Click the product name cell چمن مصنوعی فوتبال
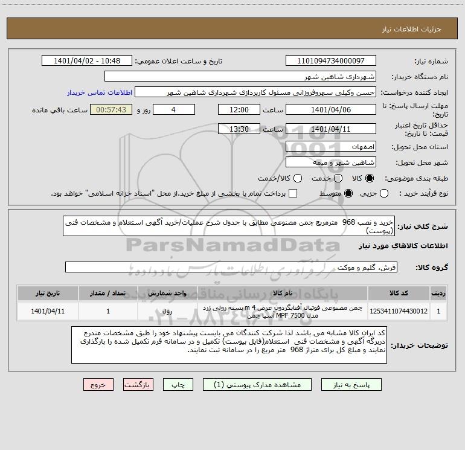The image size is (465, 450). tap(283, 311)
